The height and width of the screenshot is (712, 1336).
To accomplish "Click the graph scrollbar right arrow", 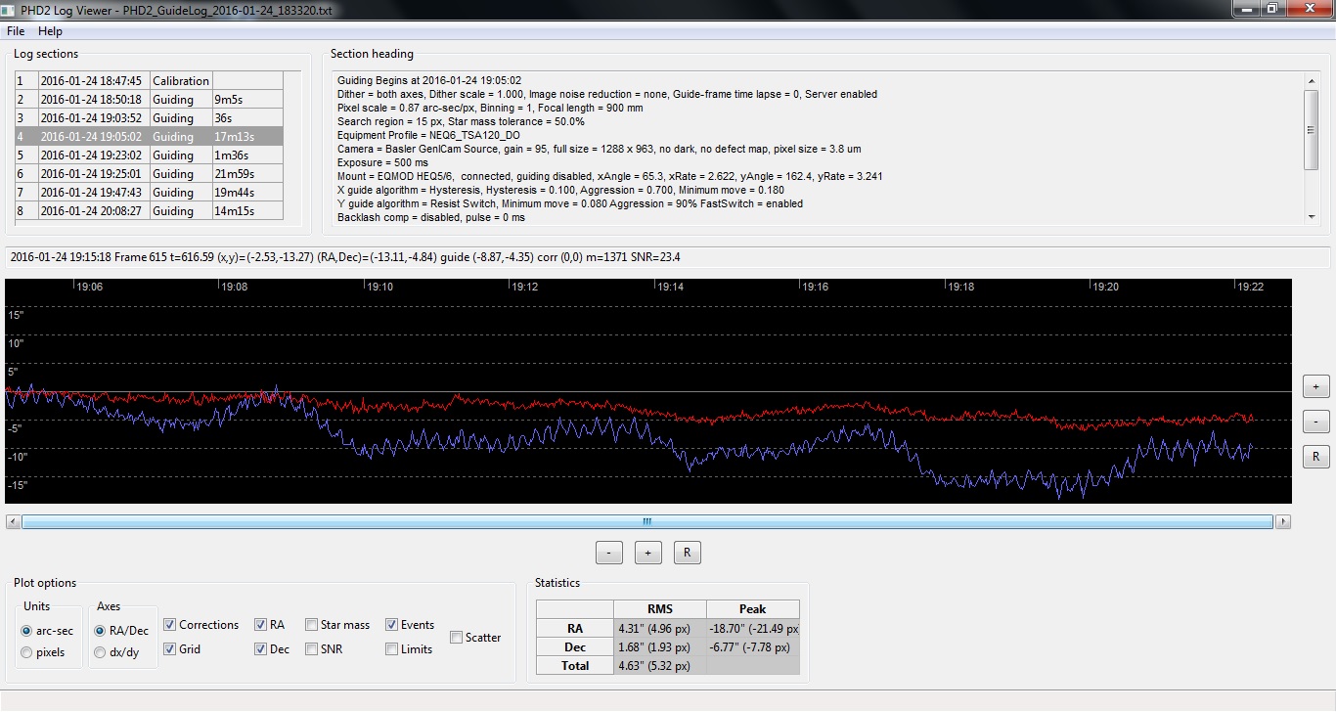I will [1283, 522].
